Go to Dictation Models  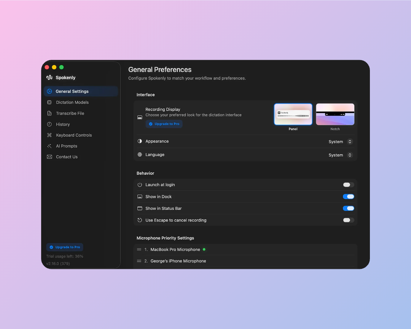tap(81, 102)
